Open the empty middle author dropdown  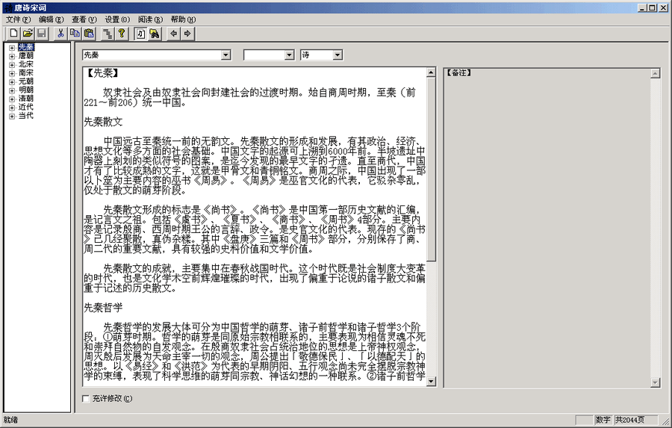[289, 55]
